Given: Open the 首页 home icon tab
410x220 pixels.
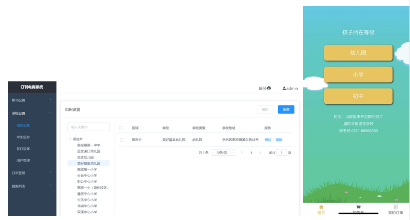Looking at the screenshot, I should tap(321, 207).
